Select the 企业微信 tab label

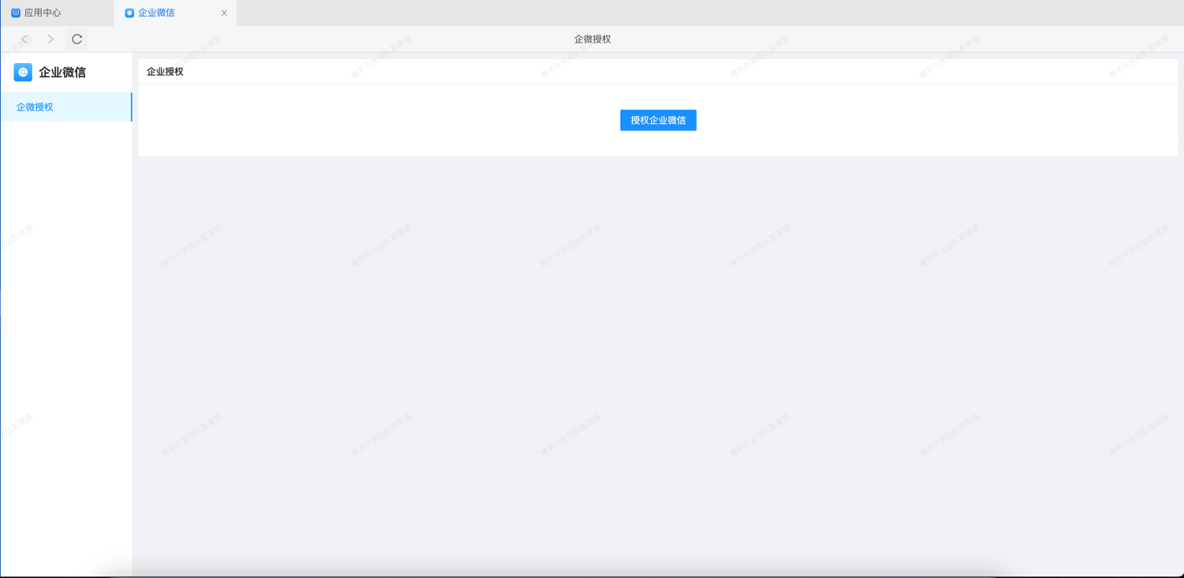click(x=156, y=13)
